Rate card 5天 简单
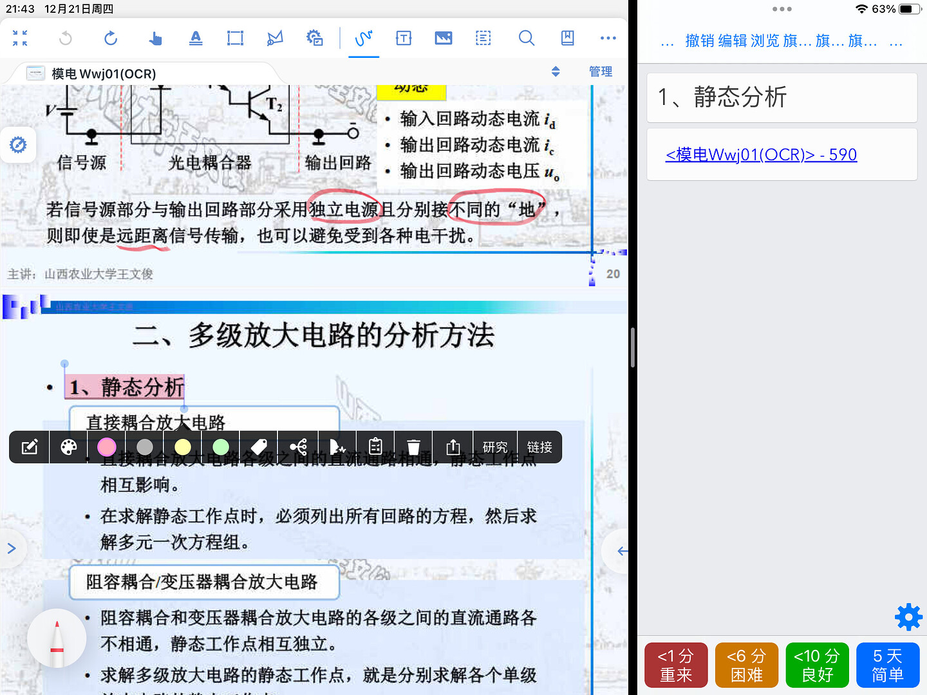 888,665
